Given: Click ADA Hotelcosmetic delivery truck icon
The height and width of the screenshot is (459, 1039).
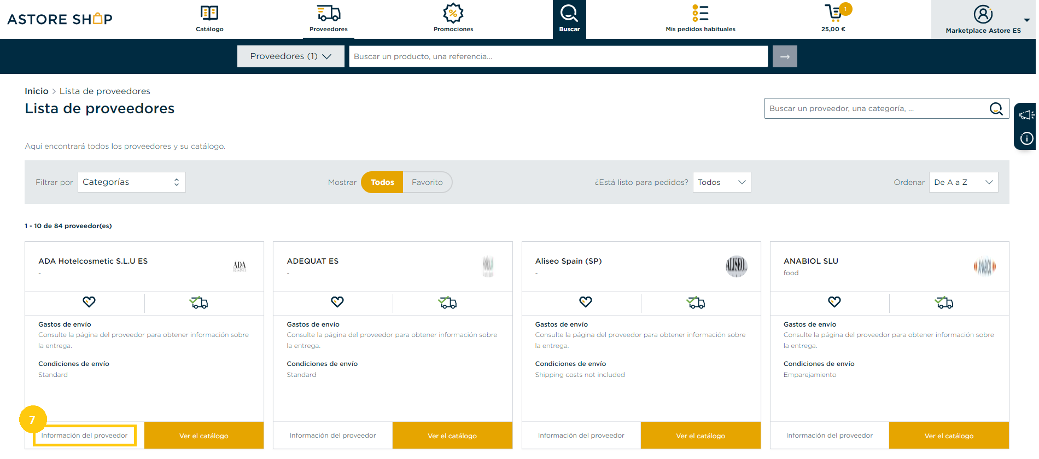Looking at the screenshot, I should pos(199,303).
